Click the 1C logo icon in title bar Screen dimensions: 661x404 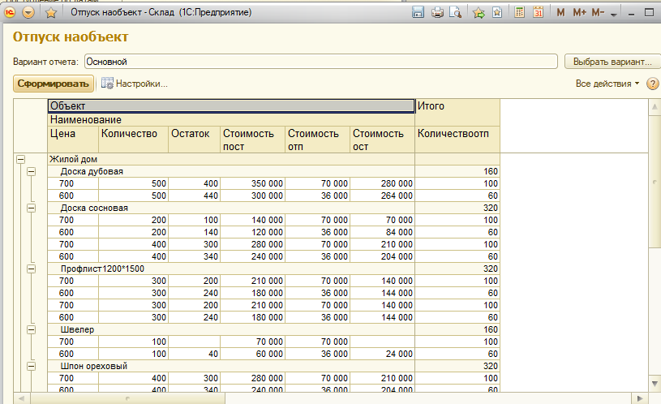coord(9,13)
